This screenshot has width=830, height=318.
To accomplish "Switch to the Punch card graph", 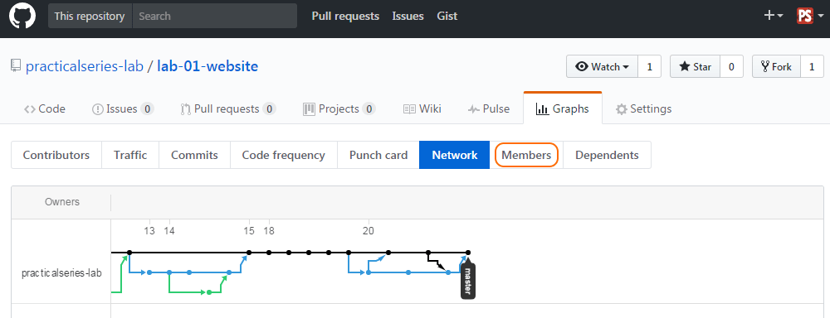I will [x=378, y=156].
